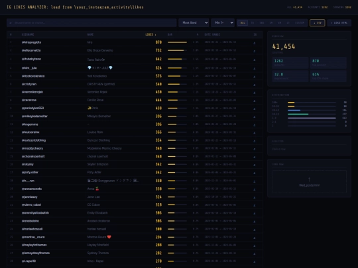The width and height of the screenshot is (358, 268).
Task: Open Instagram link icon for @parisdylan550 row
Action: pyautogui.click(x=255, y=109)
